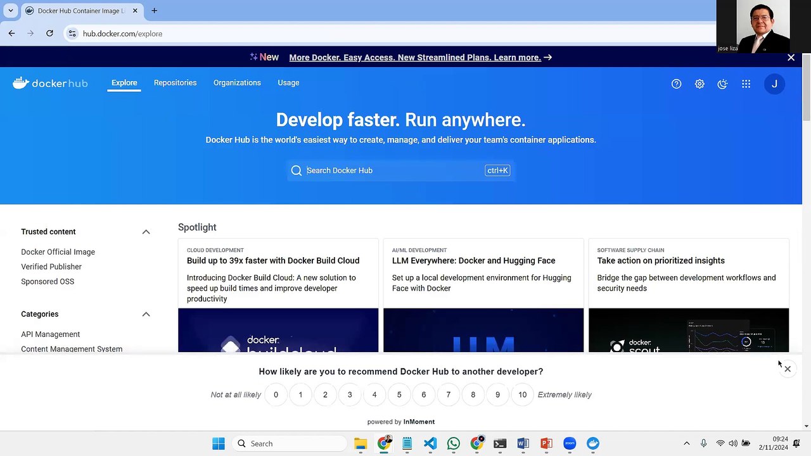The width and height of the screenshot is (811, 456).
Task: Click the Docker Scout card image
Action: pos(689,331)
